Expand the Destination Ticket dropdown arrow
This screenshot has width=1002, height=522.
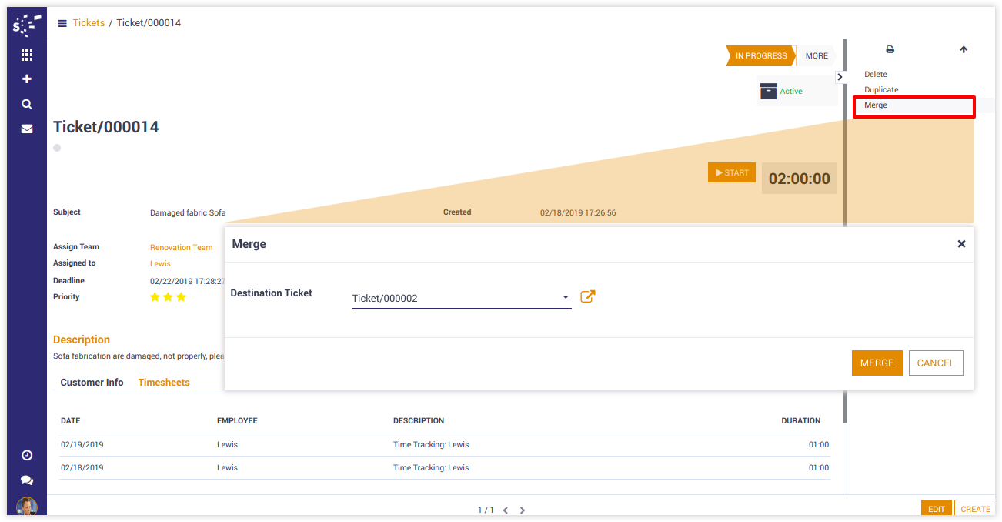(x=566, y=297)
